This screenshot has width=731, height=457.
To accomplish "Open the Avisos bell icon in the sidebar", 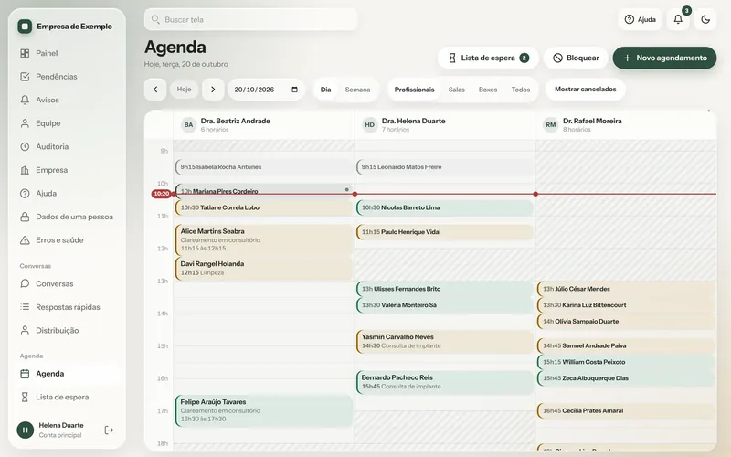I will pos(25,100).
